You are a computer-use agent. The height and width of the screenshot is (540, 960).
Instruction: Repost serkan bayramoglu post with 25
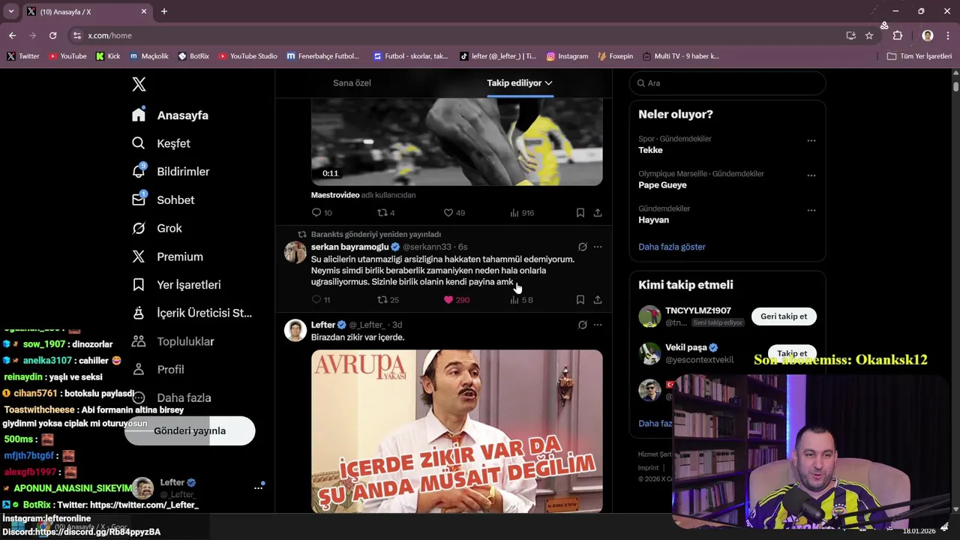click(x=388, y=300)
